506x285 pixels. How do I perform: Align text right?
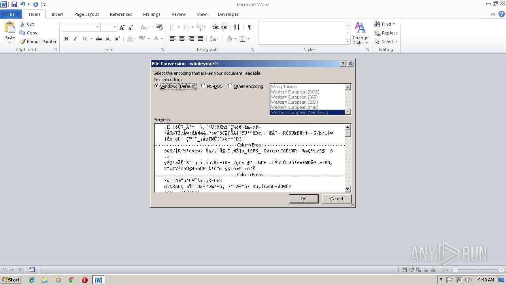click(191, 39)
